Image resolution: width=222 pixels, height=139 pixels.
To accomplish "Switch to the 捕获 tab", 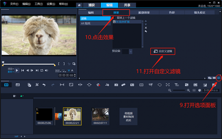I will click(92, 5).
